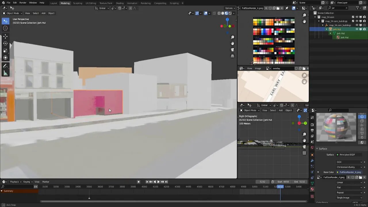
Task: Switch to the Sculpting workspace tab
Action: pos(78,3)
